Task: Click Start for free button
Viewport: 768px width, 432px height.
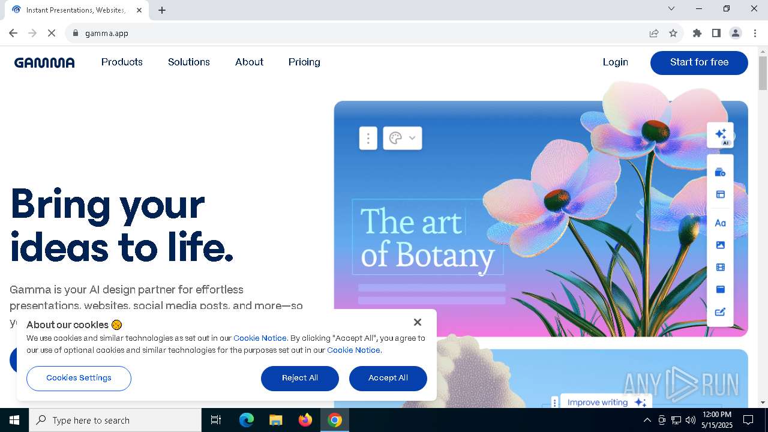Action: [x=699, y=63]
